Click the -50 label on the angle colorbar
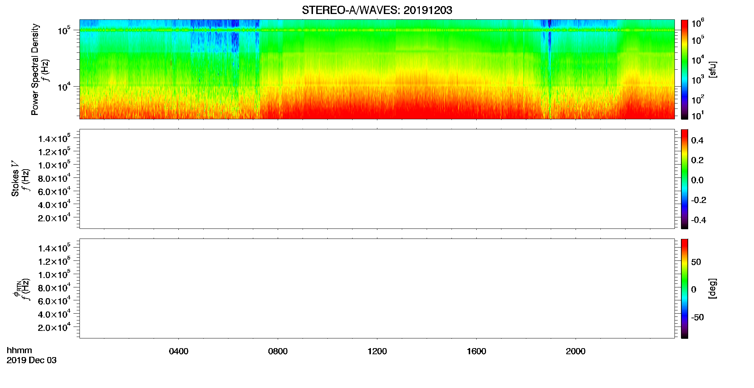The height and width of the screenshot is (388, 754). [x=698, y=318]
